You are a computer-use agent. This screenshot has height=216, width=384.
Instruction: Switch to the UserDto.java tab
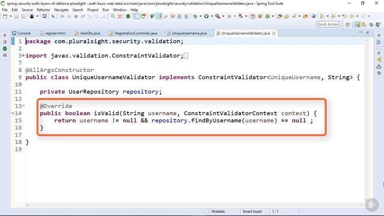pos(88,33)
